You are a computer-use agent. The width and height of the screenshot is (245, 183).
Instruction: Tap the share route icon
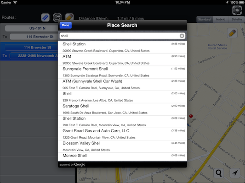(x=57, y=17)
